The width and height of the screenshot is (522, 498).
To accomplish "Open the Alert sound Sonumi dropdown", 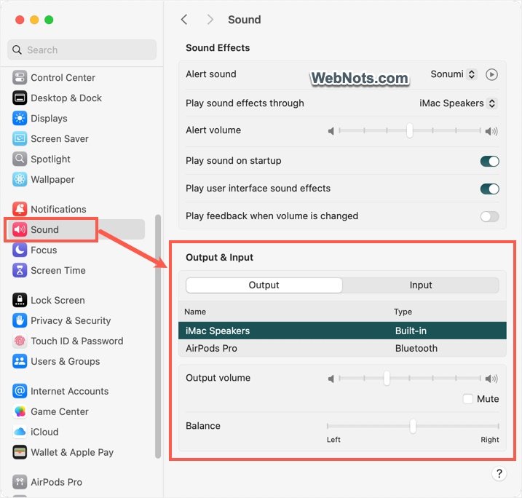I will click(454, 74).
